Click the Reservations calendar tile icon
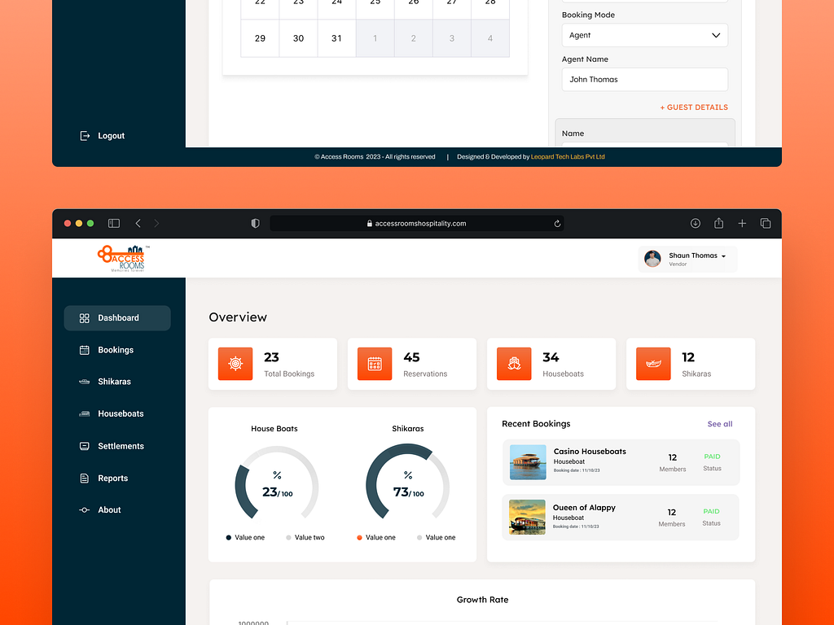834x625 pixels. click(375, 364)
